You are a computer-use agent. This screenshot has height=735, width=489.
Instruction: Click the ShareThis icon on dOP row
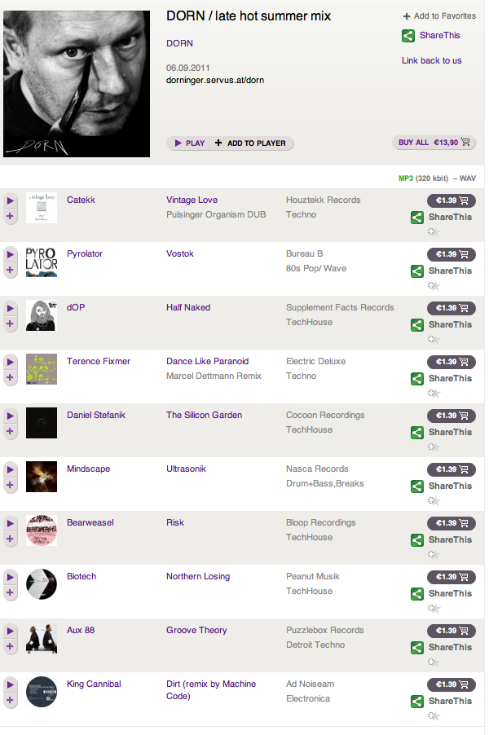pos(417,325)
